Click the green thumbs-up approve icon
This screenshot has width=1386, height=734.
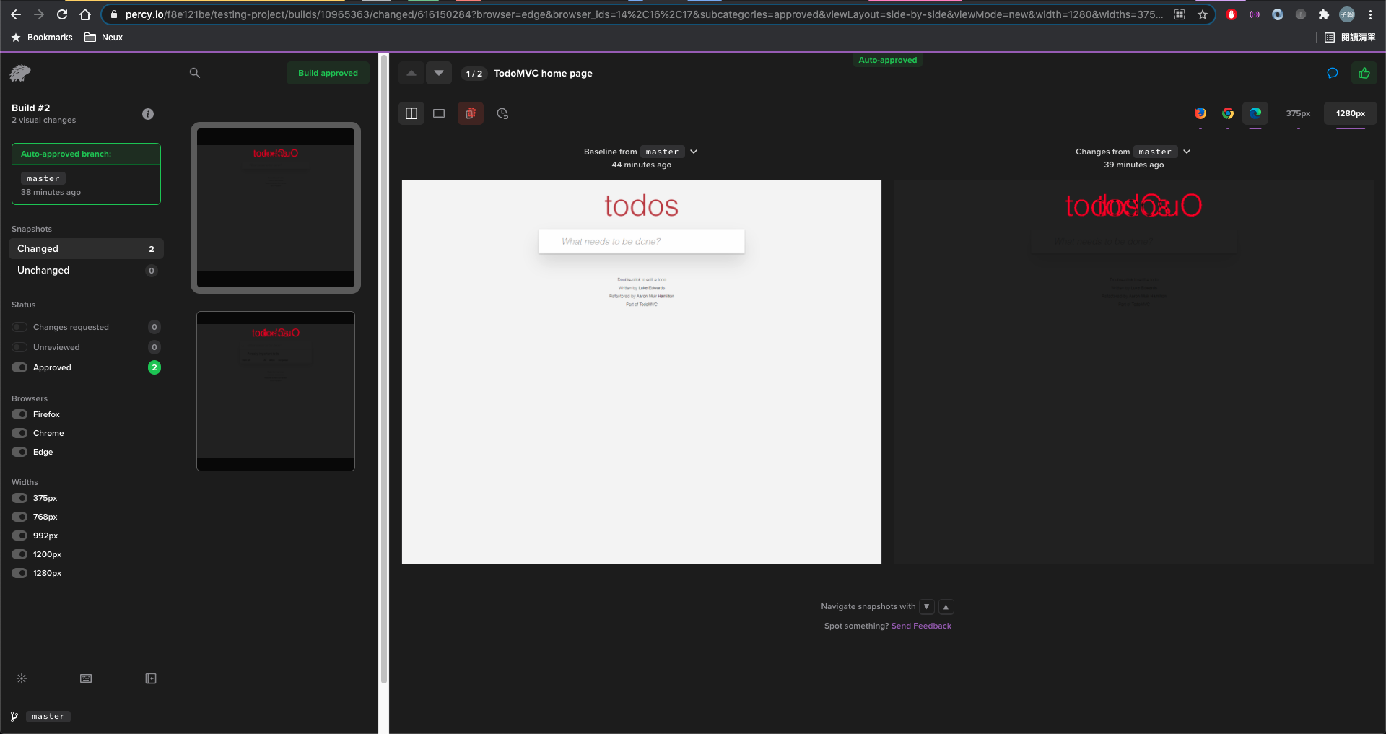(1364, 73)
